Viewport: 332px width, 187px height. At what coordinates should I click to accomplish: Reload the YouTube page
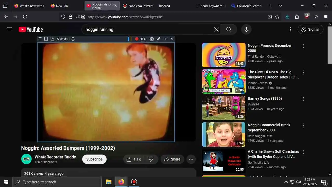tap(25, 17)
